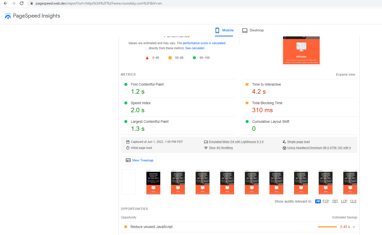Click the PageSpeed Insights logo icon
Image resolution: width=382 pixels, height=235 pixels.
click(x=8, y=16)
